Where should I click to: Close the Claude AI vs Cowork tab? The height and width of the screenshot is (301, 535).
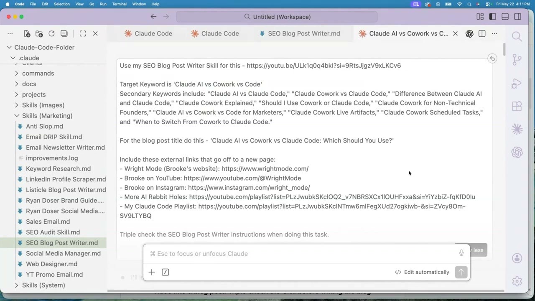click(455, 33)
